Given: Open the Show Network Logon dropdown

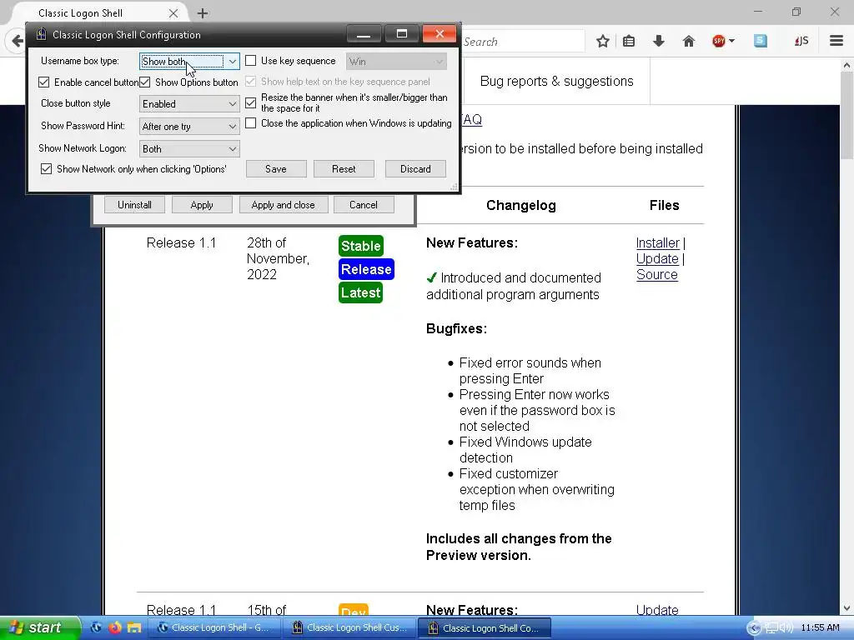Looking at the screenshot, I should pyautogui.click(x=189, y=148).
